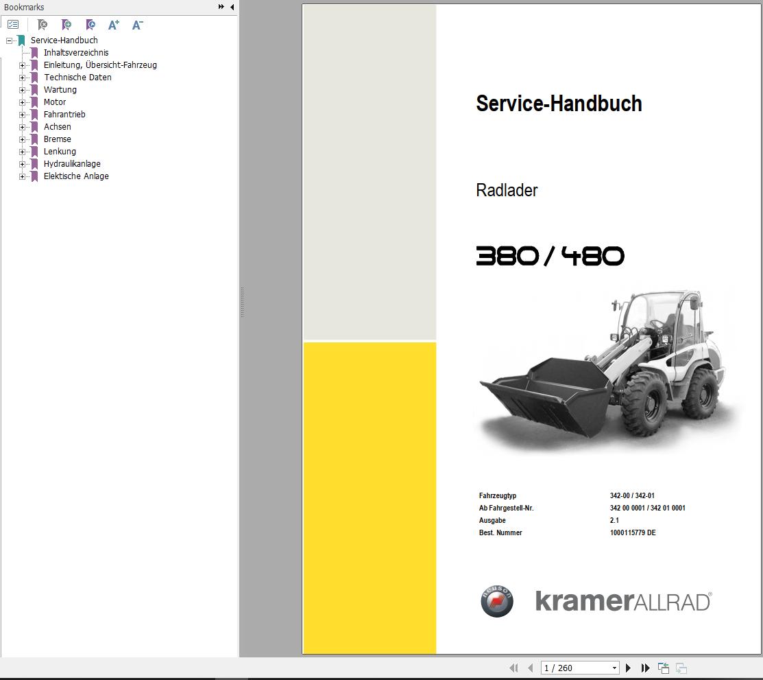Open the Hydraulikanlage bookmark
The width and height of the screenshot is (763, 680).
(72, 164)
